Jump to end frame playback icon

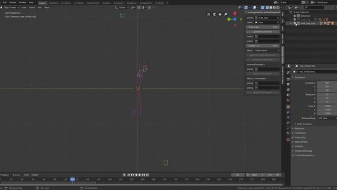tap(147, 175)
